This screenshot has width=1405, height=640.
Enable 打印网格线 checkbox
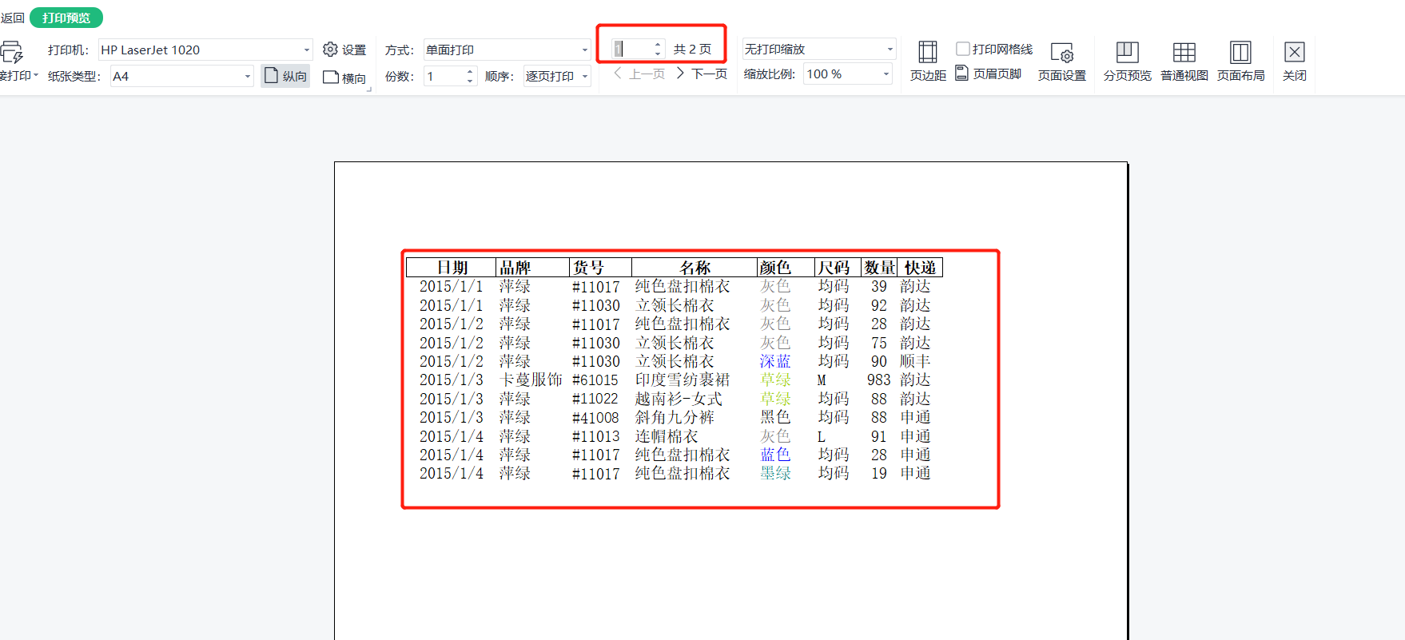pyautogui.click(x=963, y=49)
